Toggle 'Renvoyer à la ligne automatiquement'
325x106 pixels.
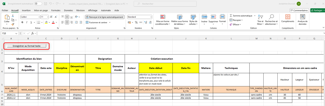[105, 17]
